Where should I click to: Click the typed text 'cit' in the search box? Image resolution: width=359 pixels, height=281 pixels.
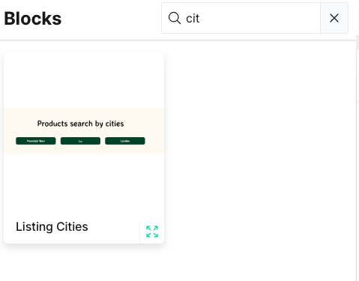(193, 18)
